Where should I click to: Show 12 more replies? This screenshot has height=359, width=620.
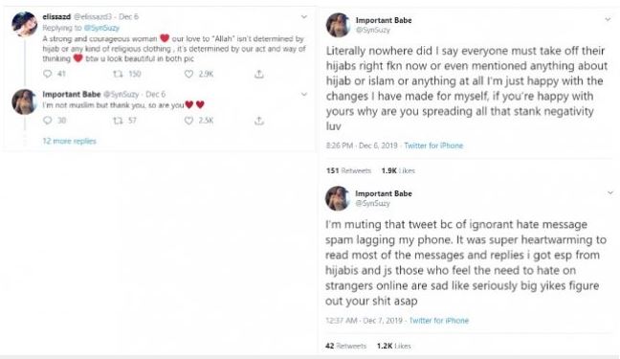coord(69,141)
